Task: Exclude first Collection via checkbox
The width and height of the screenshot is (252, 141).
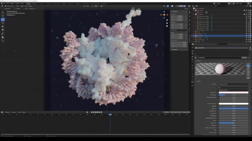Action: pyautogui.click(x=244, y=11)
